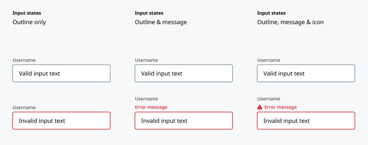Select invalid input beneath the warning icon message
Viewport: 368px width, 145px height.
pyautogui.click(x=306, y=120)
